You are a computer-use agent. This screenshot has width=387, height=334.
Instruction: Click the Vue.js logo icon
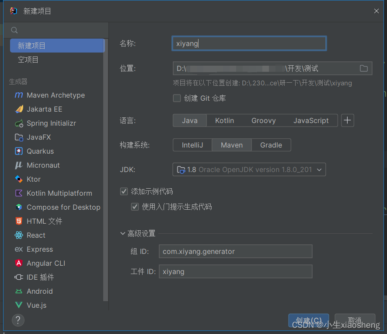[19, 305]
